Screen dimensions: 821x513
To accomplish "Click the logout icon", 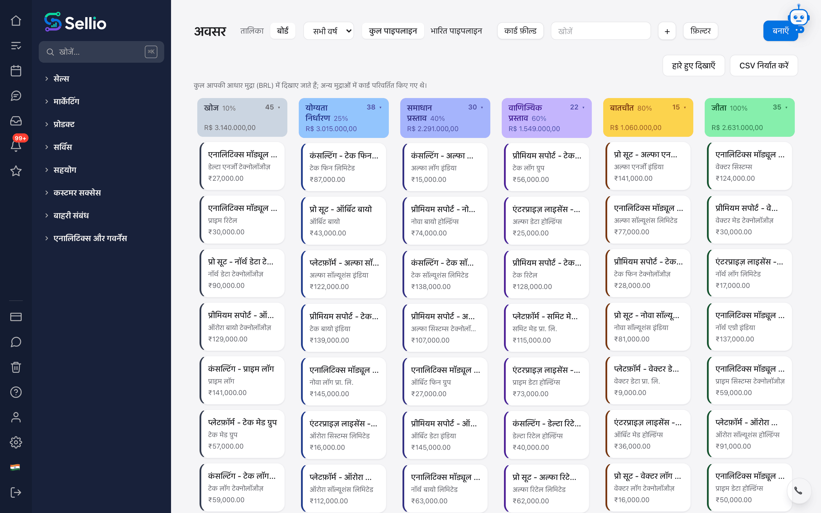I will pyautogui.click(x=16, y=492).
